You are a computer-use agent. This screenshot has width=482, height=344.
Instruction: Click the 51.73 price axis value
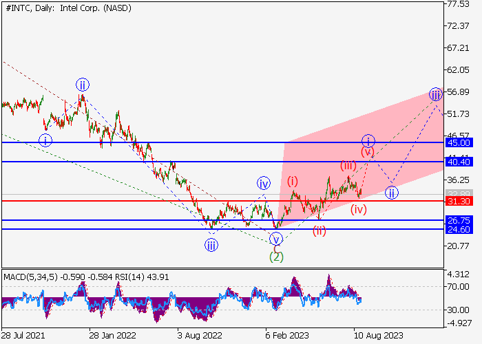[459, 114]
